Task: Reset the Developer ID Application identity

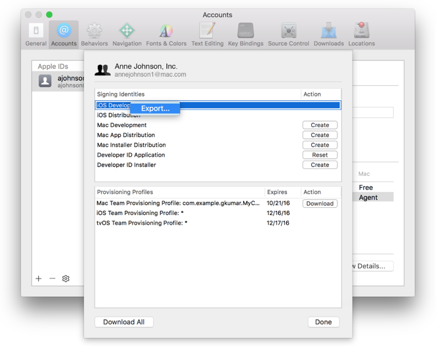Action: pyautogui.click(x=320, y=155)
